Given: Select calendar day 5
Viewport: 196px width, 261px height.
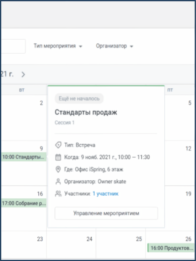Looking at the screenshot, I should pos(190,103).
